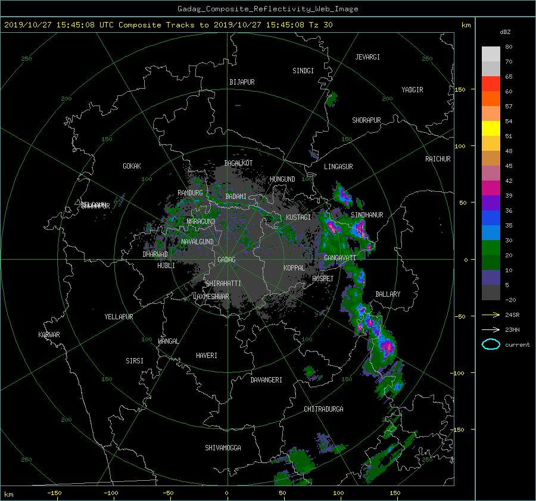Viewport: 536px width, 501px height.
Task: Click the HAVERI city label
Action: pyautogui.click(x=207, y=356)
